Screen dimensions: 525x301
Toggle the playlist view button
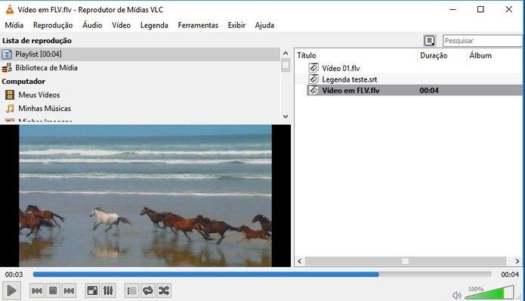tap(132, 290)
